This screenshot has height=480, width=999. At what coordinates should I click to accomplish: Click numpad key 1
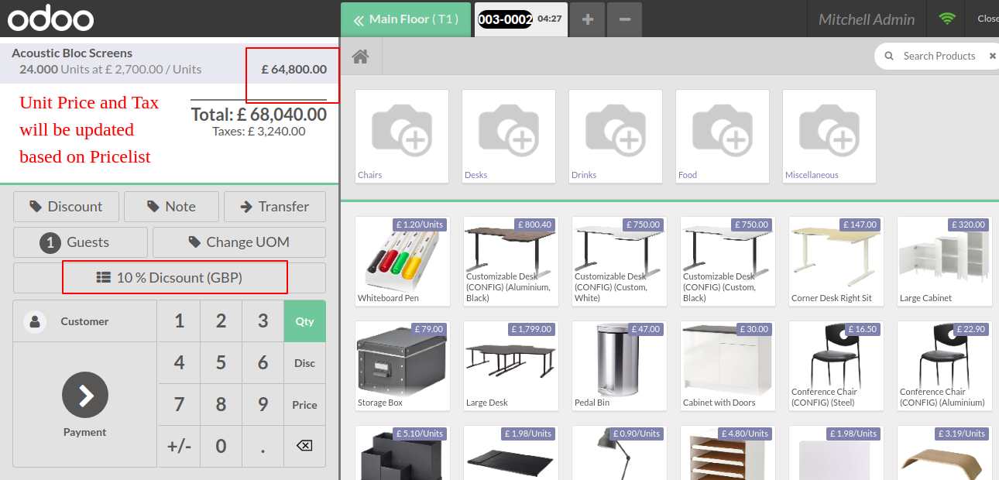point(179,321)
